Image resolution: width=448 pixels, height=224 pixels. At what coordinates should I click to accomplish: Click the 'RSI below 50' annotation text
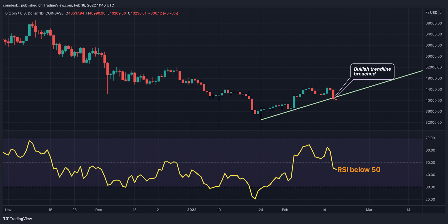point(359,170)
